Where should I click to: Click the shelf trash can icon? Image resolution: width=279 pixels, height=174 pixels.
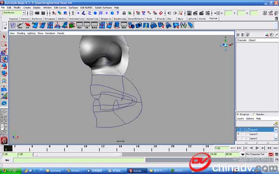click(x=276, y=19)
